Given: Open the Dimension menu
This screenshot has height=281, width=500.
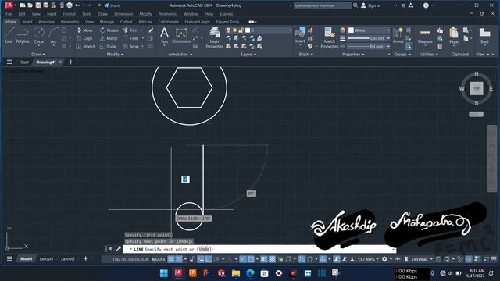Looking at the screenshot, I should click(x=123, y=14).
